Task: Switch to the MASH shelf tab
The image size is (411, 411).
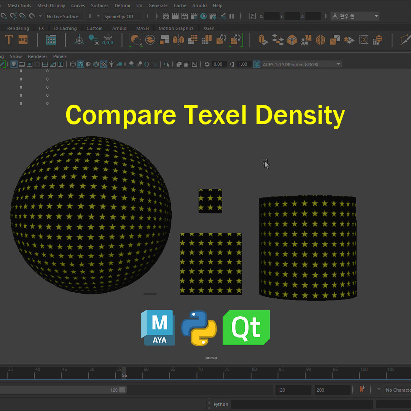Action: [142, 28]
